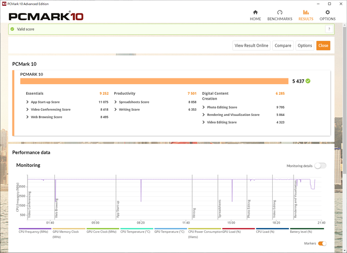The height and width of the screenshot is (253, 347).
Task: Click the overall score 5 437
Action: [298, 81]
